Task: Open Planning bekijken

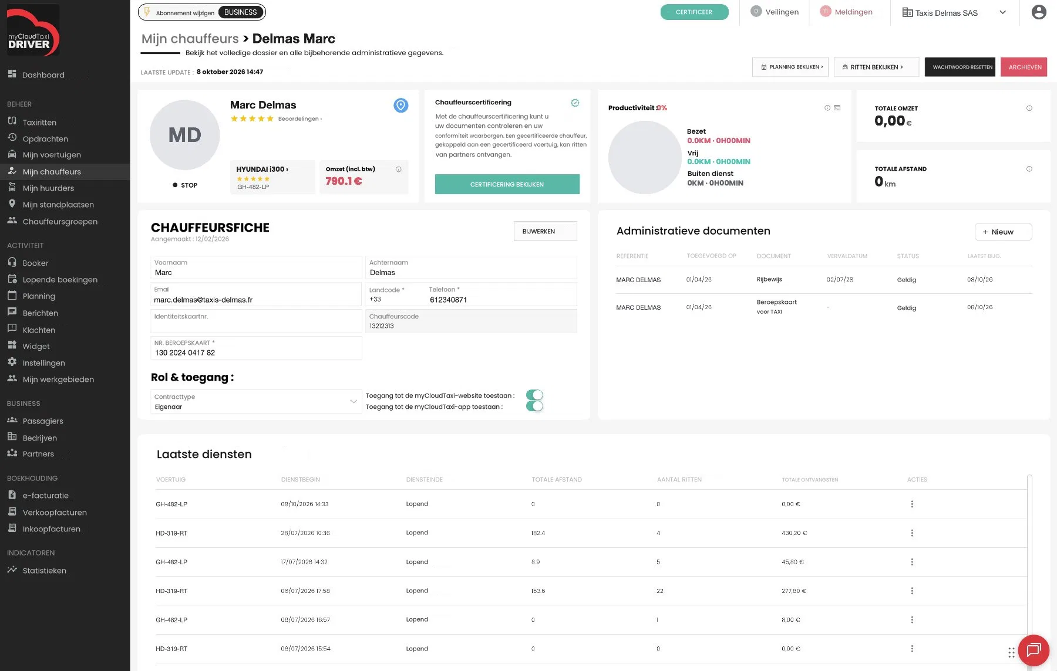Action: click(x=790, y=67)
